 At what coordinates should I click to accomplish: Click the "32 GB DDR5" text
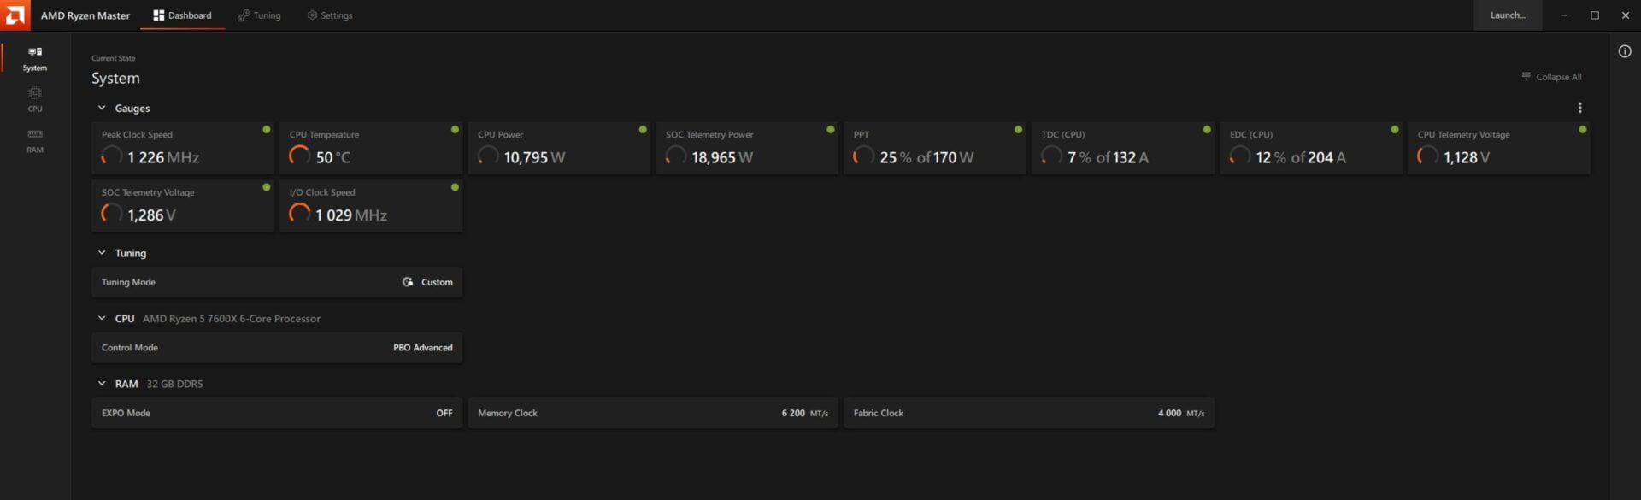(174, 384)
